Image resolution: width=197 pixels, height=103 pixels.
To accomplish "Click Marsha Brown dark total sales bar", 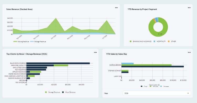I will click(153, 67).
